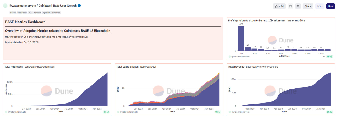Click the 8h freshness badge on Total Value Bridged
Viewport: 338px width, 118px height.
(218, 112)
